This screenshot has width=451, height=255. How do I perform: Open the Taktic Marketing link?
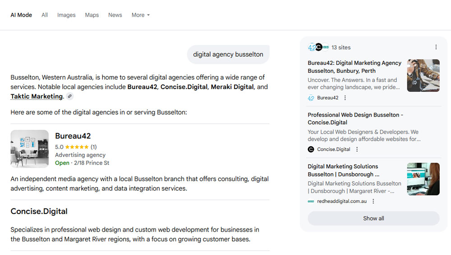(x=37, y=96)
